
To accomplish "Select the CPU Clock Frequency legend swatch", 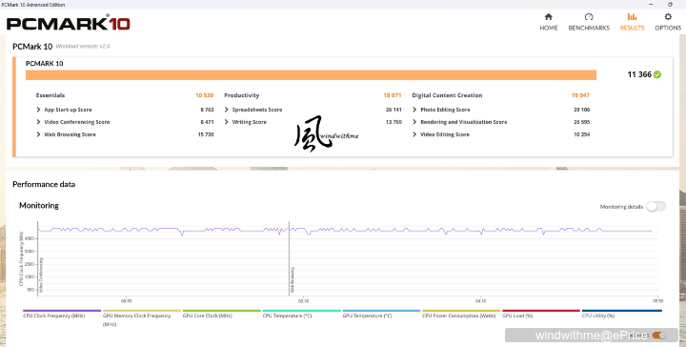I will (x=62, y=311).
